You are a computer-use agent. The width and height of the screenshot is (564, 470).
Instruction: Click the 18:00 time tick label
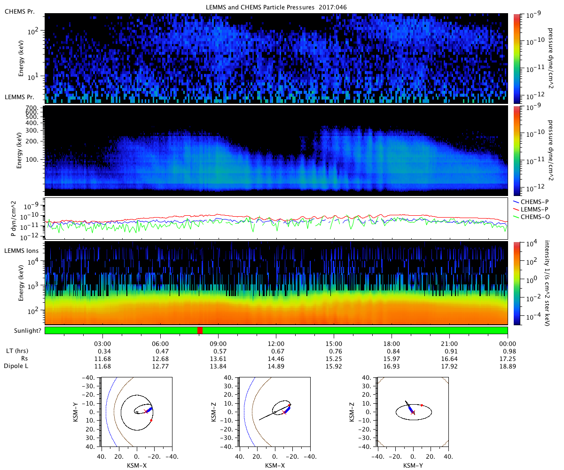click(392, 344)
